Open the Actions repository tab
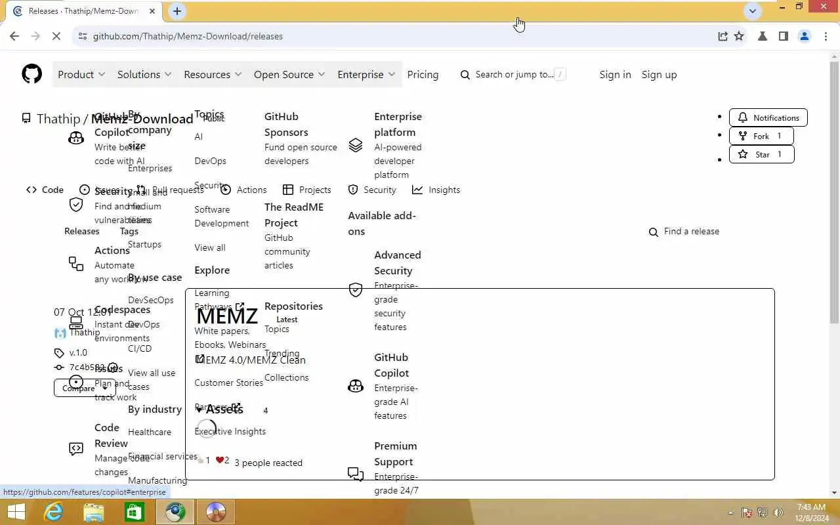Viewport: 840px width, 525px height. coord(243,190)
